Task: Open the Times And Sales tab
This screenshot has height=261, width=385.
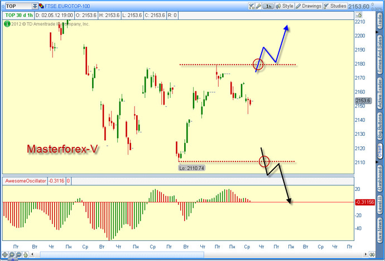Action: 379,54
